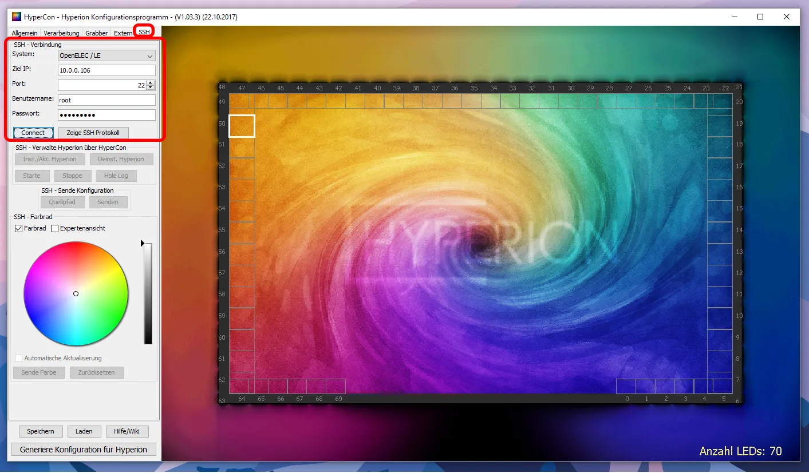The height and width of the screenshot is (473, 809).
Task: Click Generiere Konfiguration für Hyperion
Action: click(x=84, y=450)
